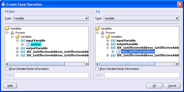Viewport: 184px width, 92px height.
Task: Click the To tree horizontal scrollbar thumb
Action: pyautogui.click(x=127, y=64)
